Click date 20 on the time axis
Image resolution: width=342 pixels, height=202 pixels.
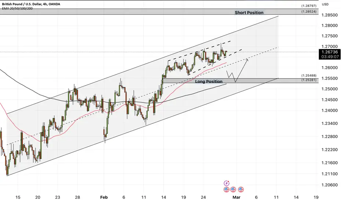pyautogui.click(x=38, y=198)
